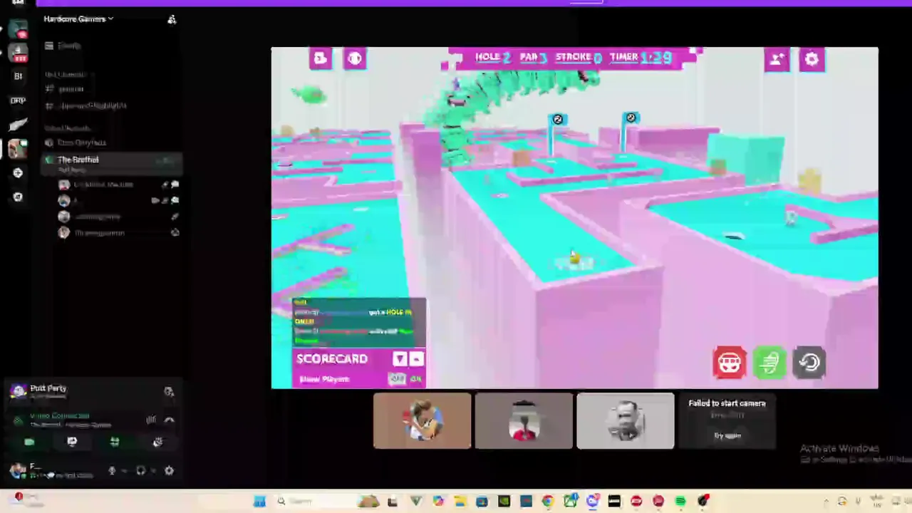This screenshot has height=513, width=912.
Task: Select the feather-logo server icon
Action: [18, 125]
